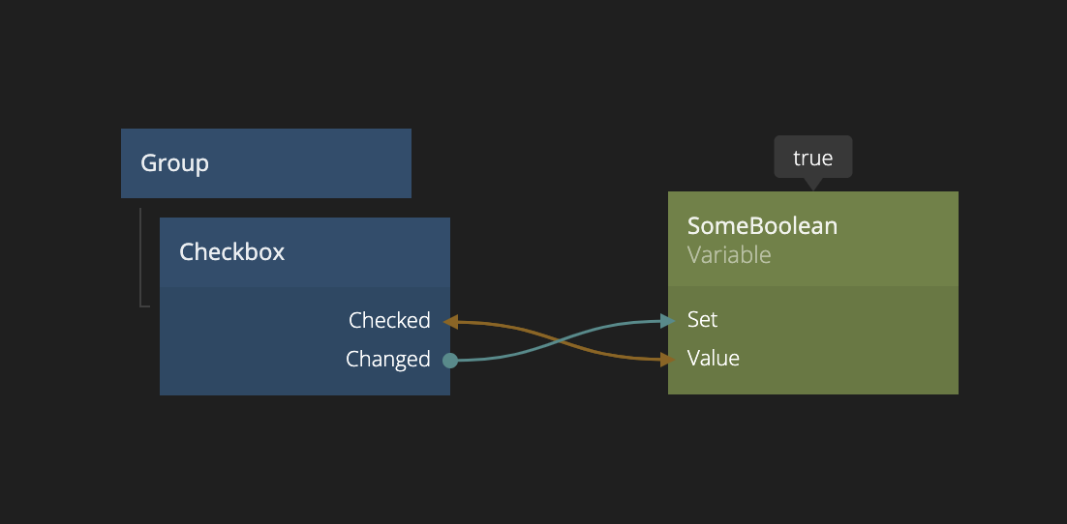Click the teal Changed output port dot
The image size is (1067, 524).
(450, 361)
